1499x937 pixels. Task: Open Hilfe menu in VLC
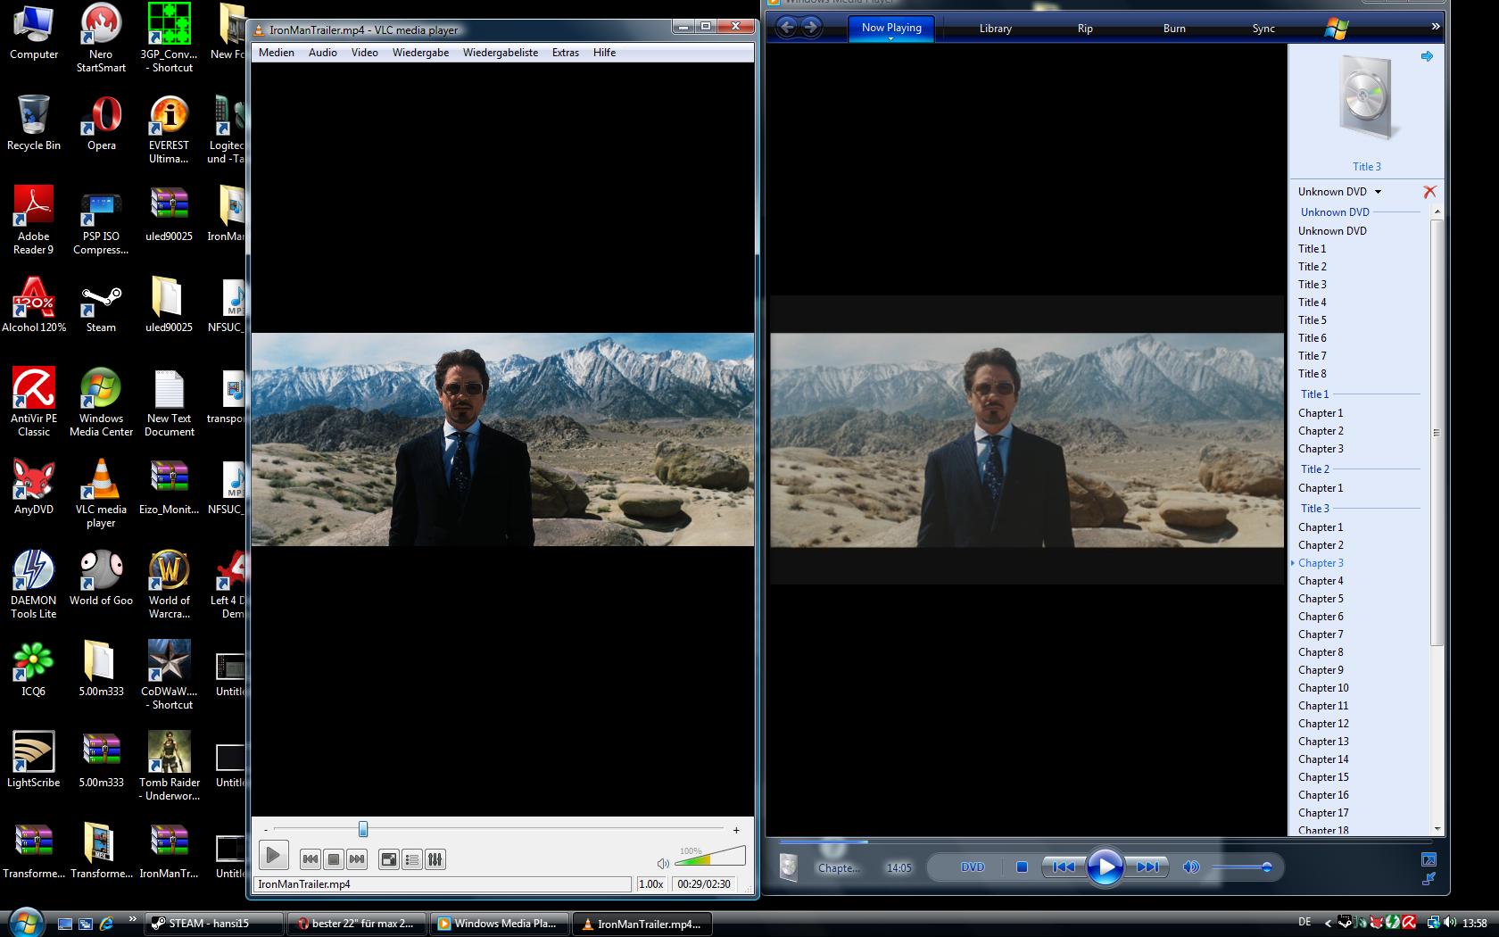pos(605,53)
